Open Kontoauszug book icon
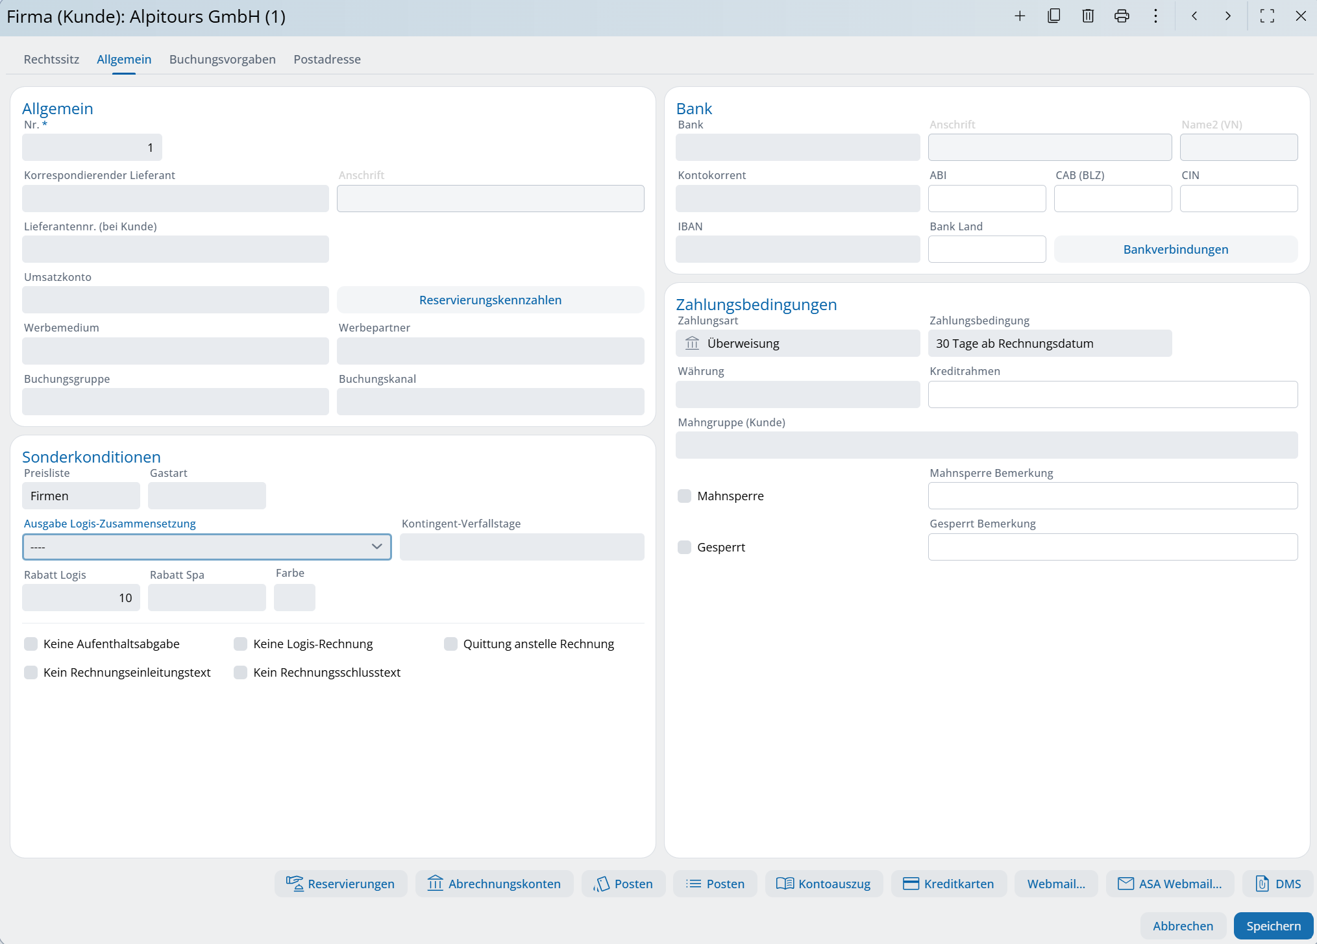Screen dimensions: 1317x944 (x=785, y=884)
